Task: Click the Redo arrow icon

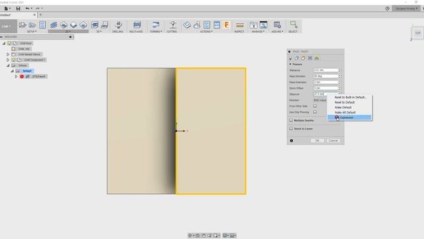Action: click(38, 9)
